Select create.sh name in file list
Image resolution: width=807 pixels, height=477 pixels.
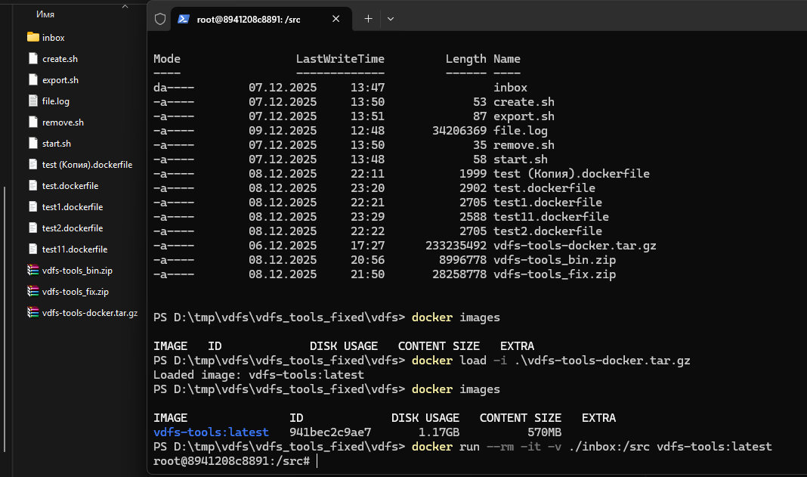coord(60,59)
